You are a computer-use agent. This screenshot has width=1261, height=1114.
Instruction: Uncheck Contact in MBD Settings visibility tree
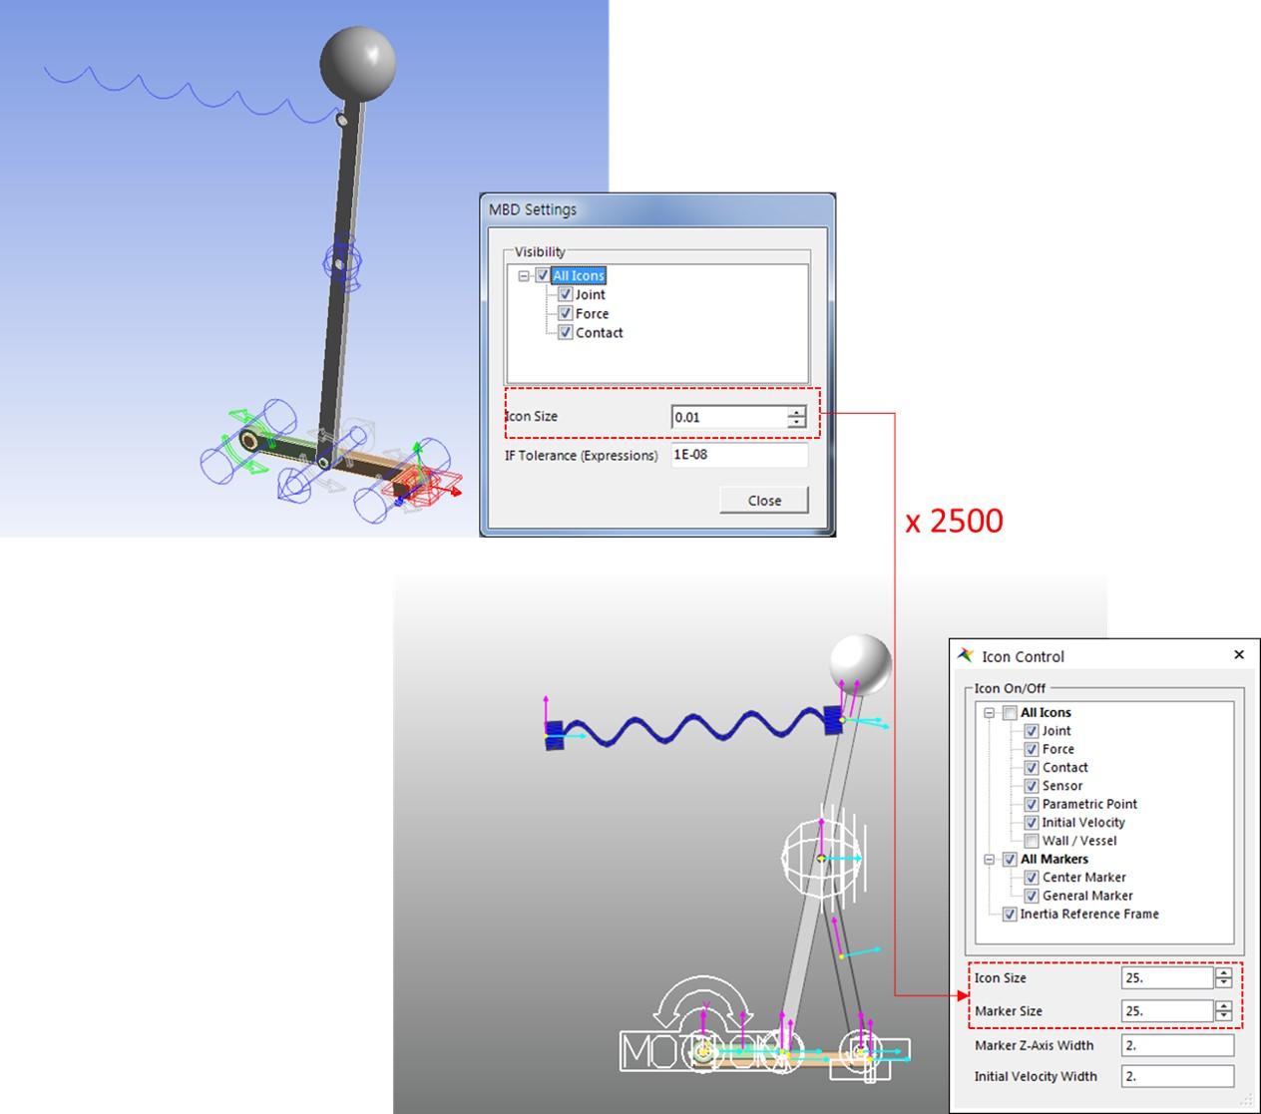(x=566, y=332)
